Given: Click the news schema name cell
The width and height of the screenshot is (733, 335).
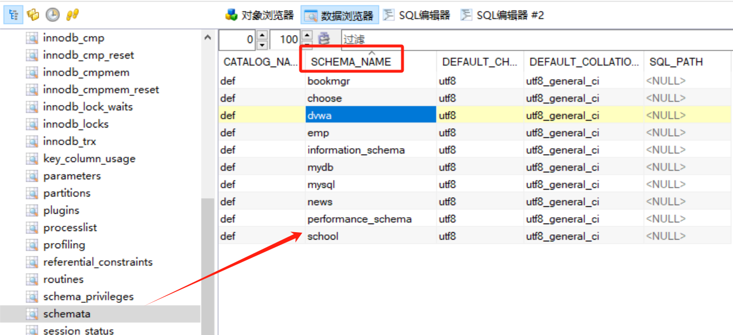Looking at the screenshot, I should 371,202.
